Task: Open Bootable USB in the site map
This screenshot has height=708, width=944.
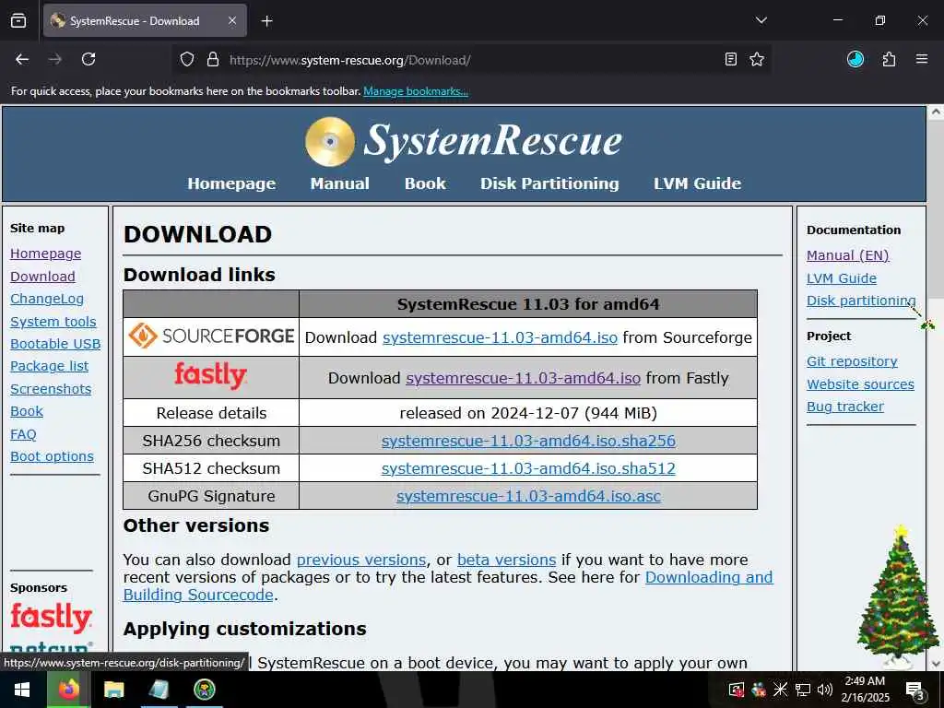Action: 55,344
